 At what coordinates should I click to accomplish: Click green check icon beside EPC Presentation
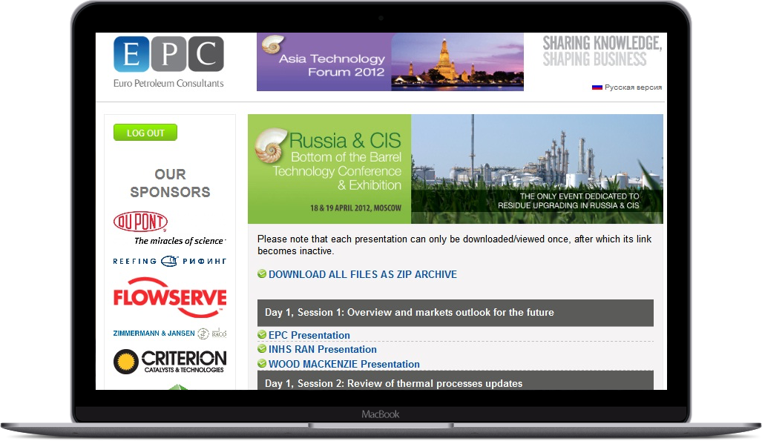point(262,334)
